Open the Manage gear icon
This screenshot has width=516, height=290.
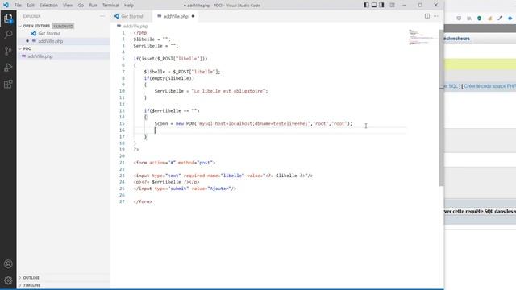8,280
